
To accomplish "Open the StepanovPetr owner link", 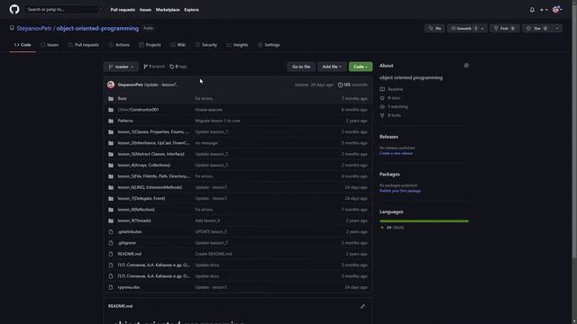I will [x=34, y=28].
